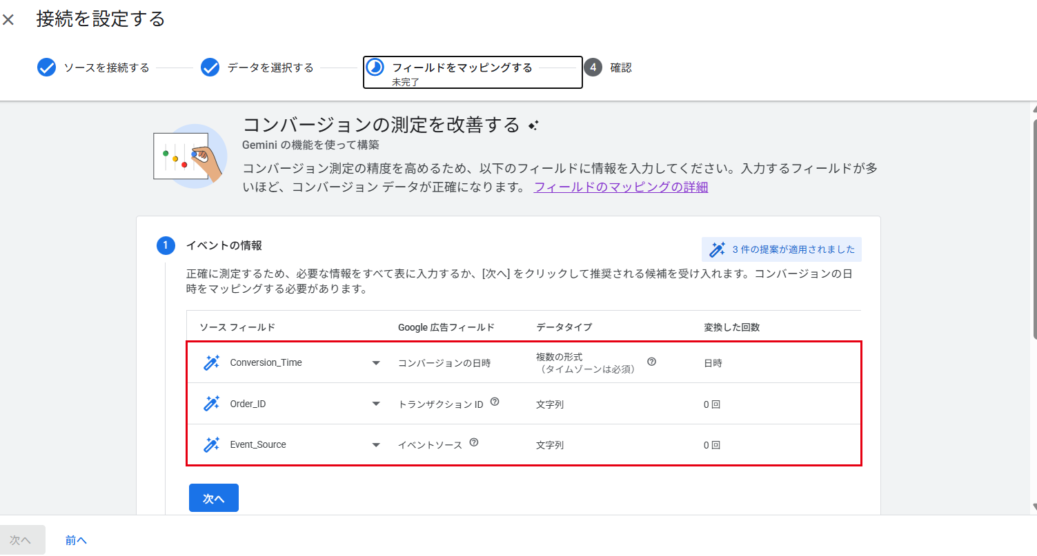The image size is (1037, 556).
Task: Click the ソース フィールド column header
Action: 237,327
